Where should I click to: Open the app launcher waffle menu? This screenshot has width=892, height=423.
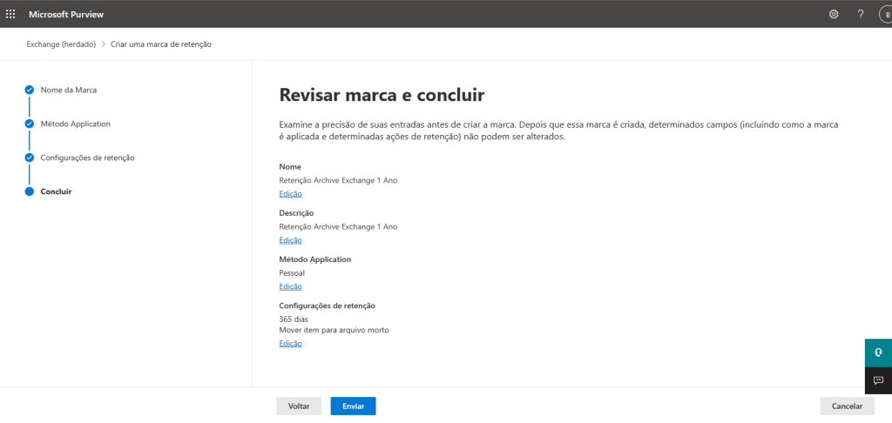click(10, 14)
